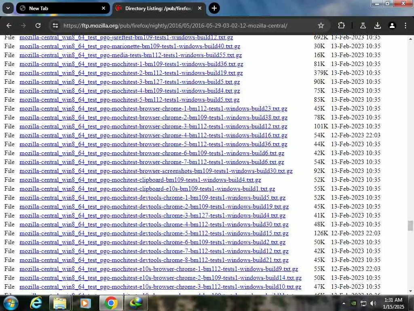Close the New Tab tab
The image size is (414, 311).
103,8
